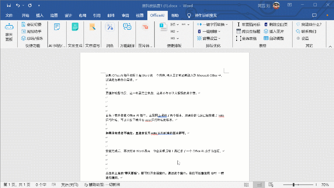
Task: Click the bold line 如果没有或者不确定
Action: tap(146, 133)
